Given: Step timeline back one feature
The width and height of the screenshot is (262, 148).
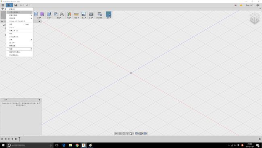Looking at the screenshot, I should click(x=6, y=139).
